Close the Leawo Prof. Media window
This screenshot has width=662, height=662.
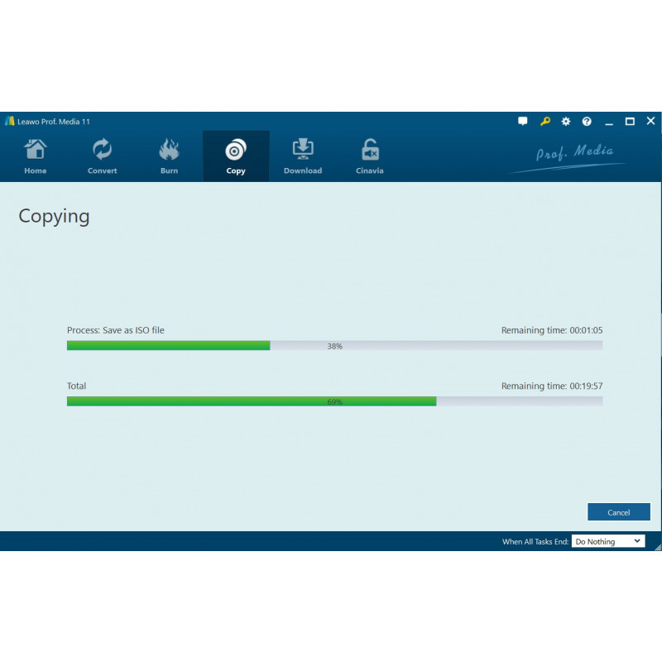click(x=650, y=121)
